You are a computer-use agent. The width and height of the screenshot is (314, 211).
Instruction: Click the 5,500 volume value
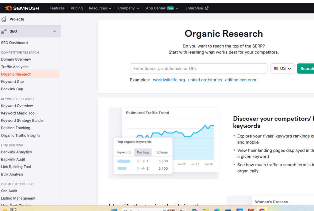click(163, 161)
